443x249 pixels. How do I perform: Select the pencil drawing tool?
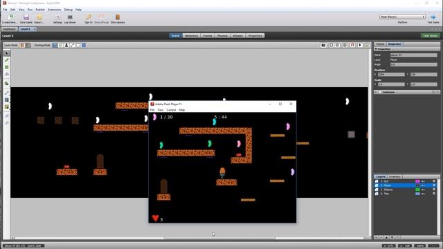pyautogui.click(x=7, y=60)
